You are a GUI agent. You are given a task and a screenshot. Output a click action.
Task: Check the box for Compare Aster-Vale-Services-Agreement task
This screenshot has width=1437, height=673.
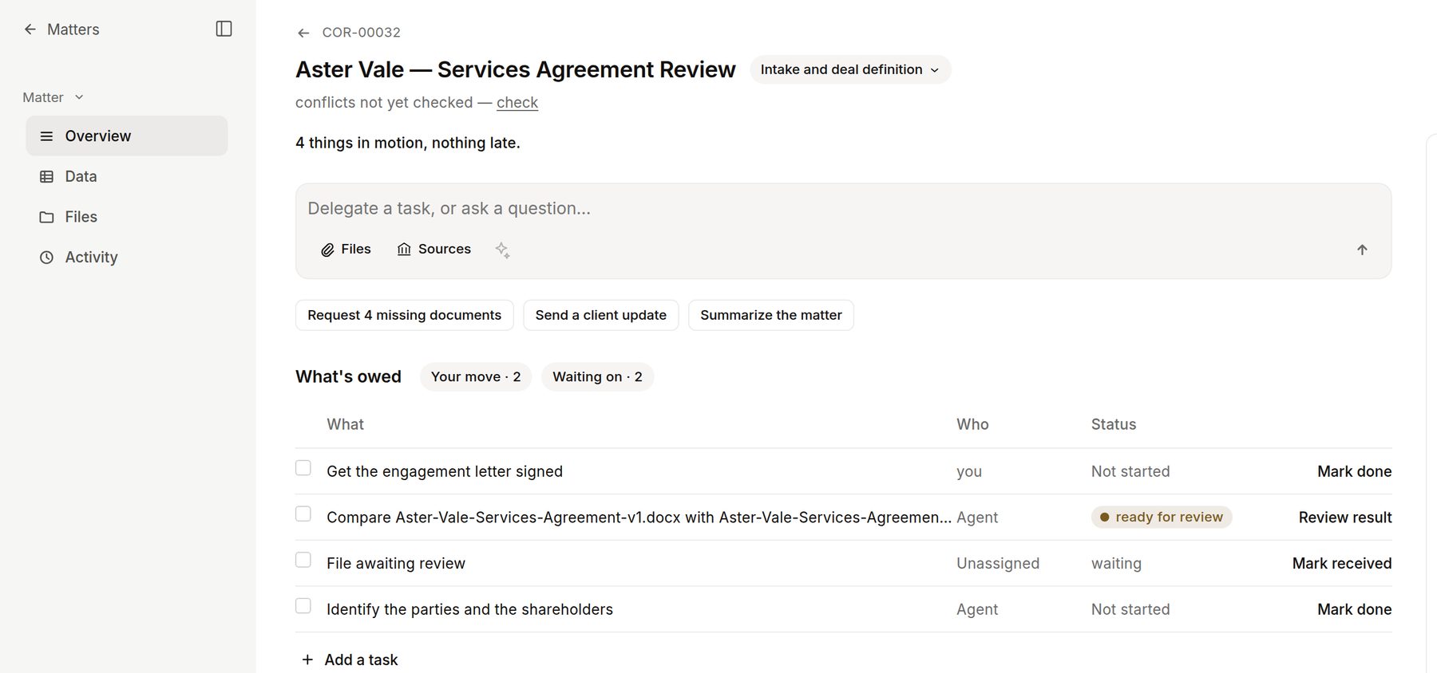(x=303, y=514)
